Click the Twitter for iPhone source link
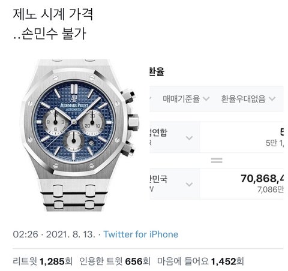 [140, 234]
